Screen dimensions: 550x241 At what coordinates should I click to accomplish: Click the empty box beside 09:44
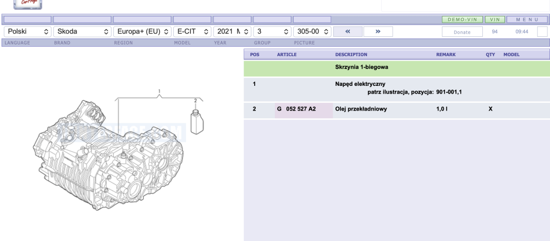tap(542, 31)
